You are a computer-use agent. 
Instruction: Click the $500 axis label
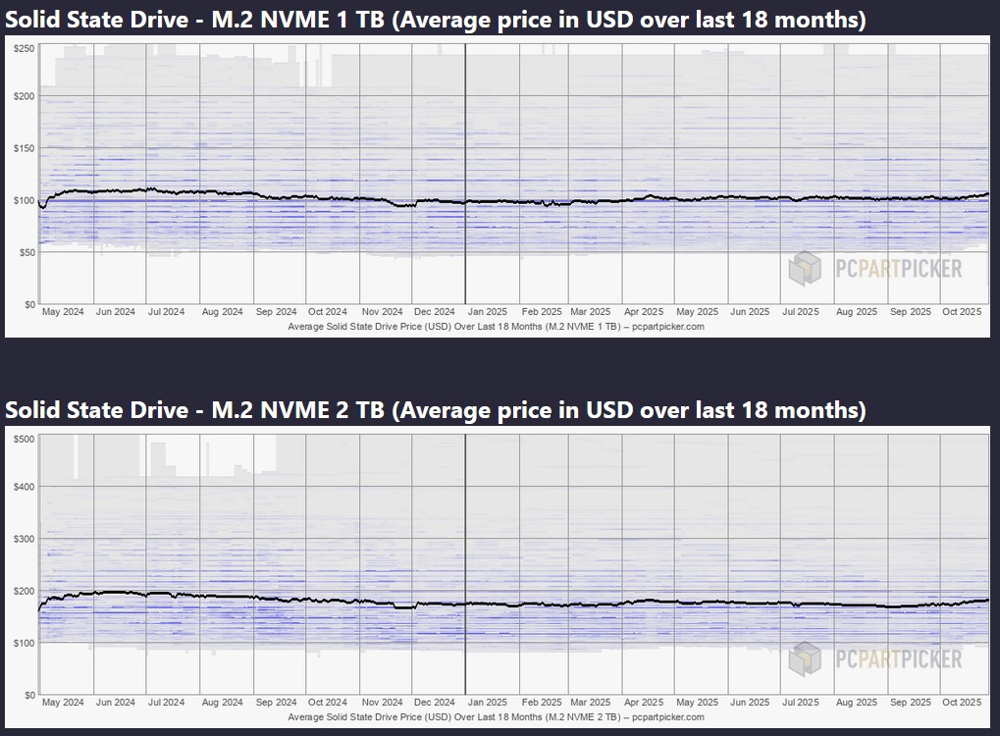coord(25,439)
